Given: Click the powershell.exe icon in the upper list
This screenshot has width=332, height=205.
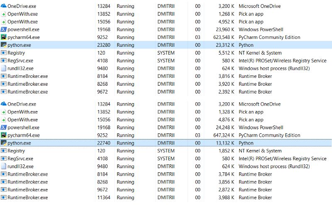Looking at the screenshot, I should pos(4,29).
